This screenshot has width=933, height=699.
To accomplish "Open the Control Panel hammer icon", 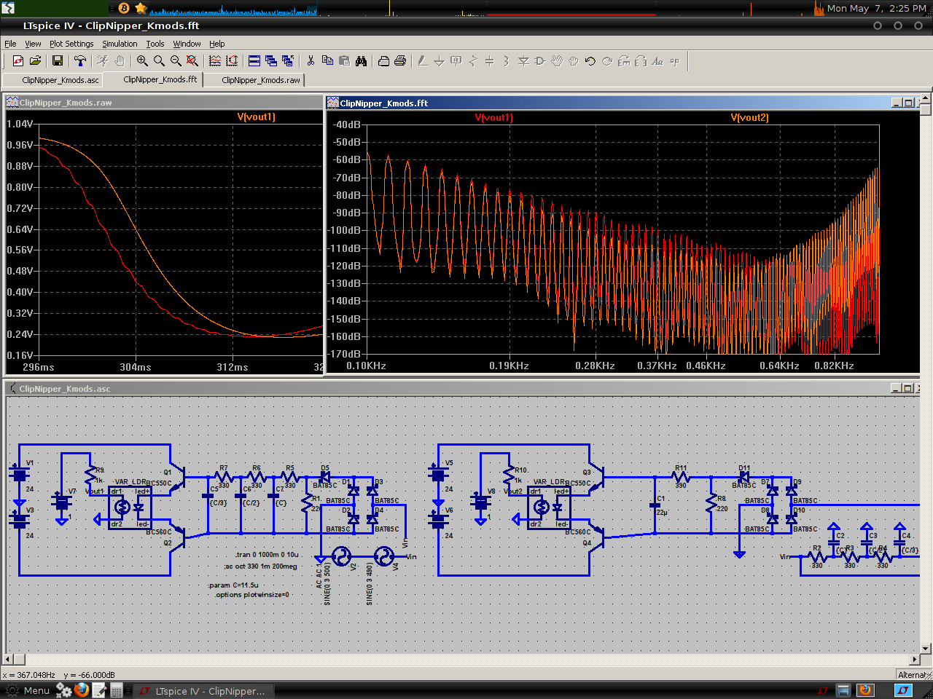I will (80, 61).
